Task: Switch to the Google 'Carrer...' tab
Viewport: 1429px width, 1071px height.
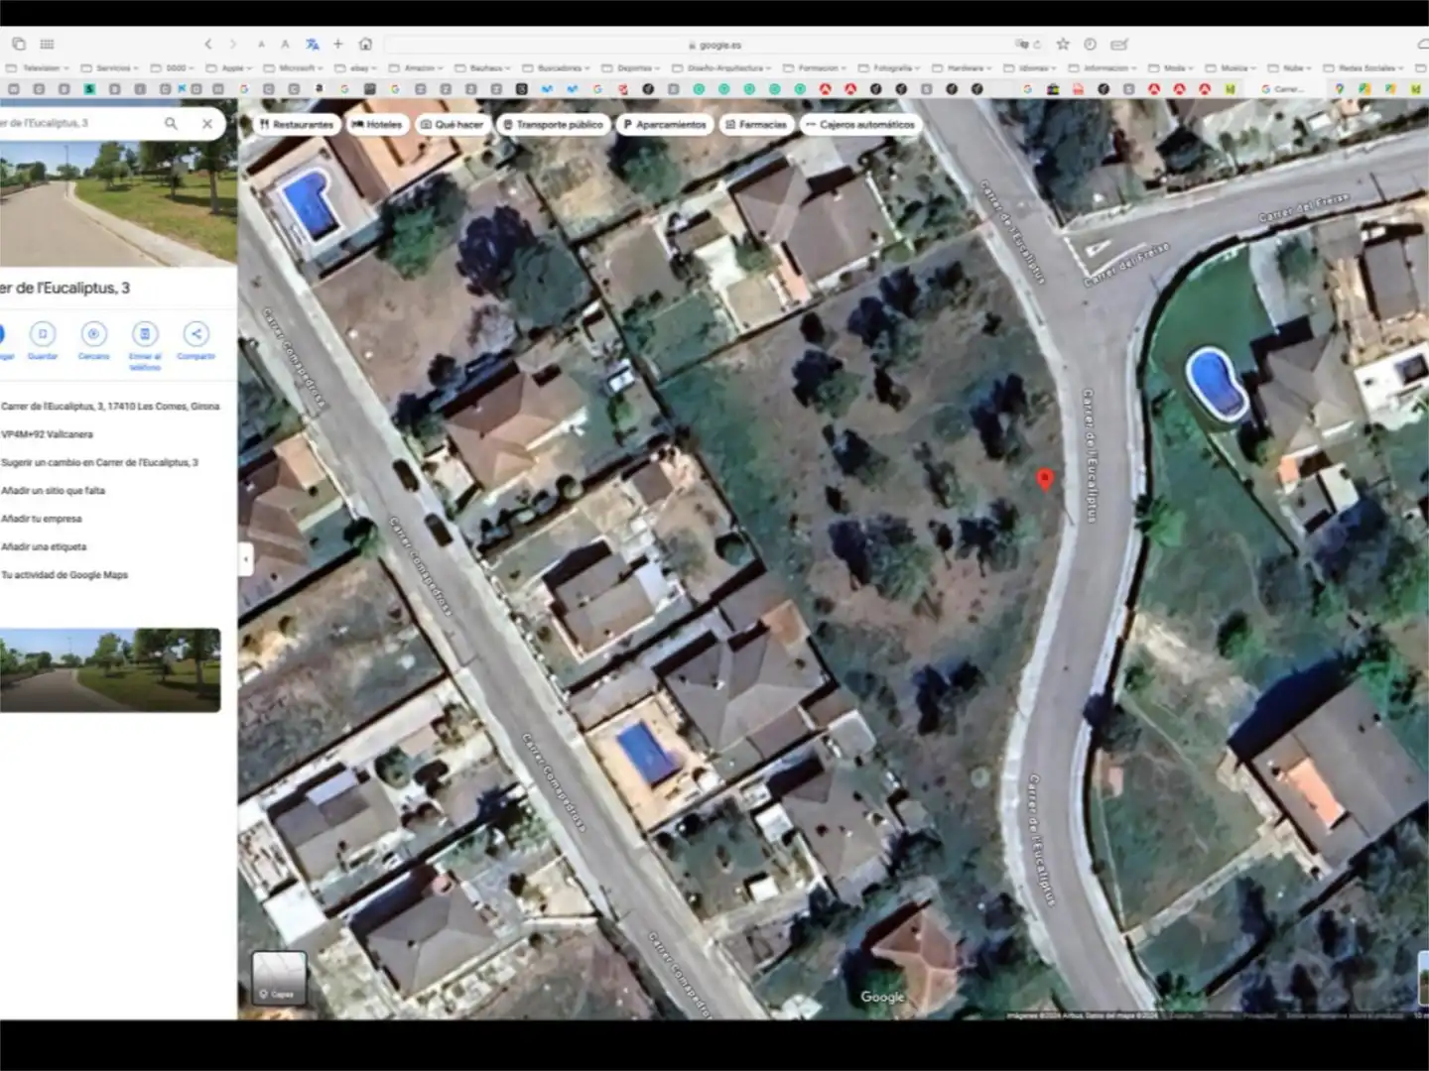Action: coord(1283,89)
